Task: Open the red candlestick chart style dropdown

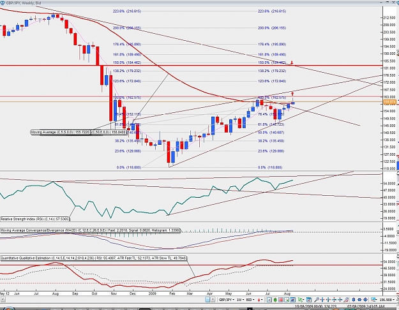Action: (260, 300)
